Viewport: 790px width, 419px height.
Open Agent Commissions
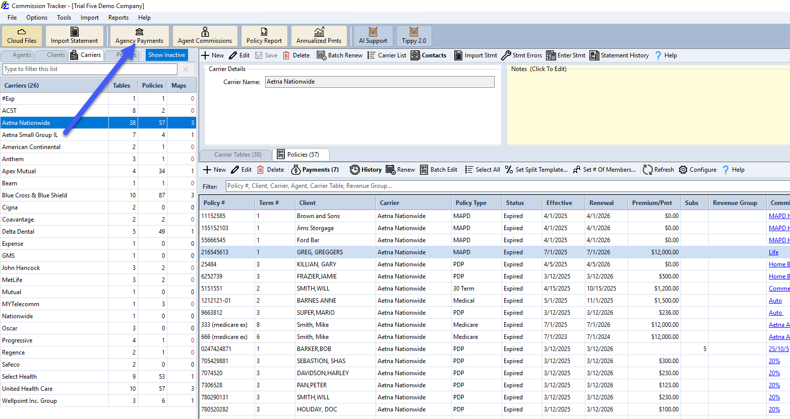tap(205, 36)
